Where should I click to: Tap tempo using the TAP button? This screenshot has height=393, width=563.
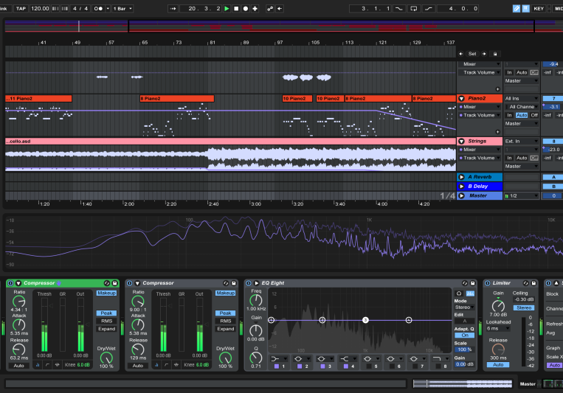point(21,9)
